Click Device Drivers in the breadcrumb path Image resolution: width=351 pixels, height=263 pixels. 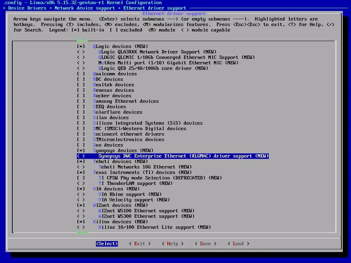27,8
